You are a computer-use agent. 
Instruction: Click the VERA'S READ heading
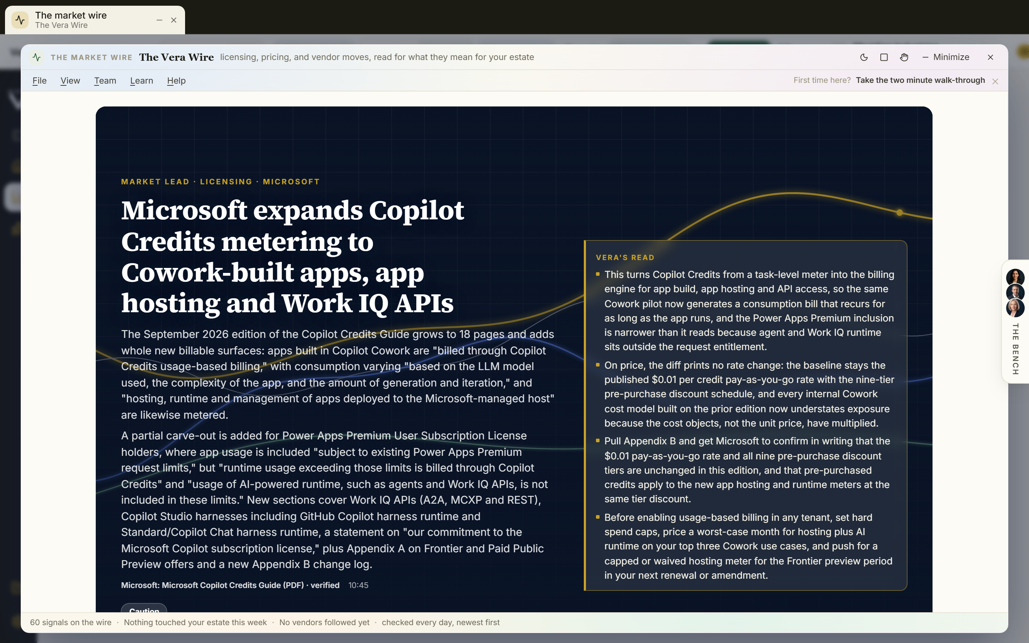click(x=625, y=257)
